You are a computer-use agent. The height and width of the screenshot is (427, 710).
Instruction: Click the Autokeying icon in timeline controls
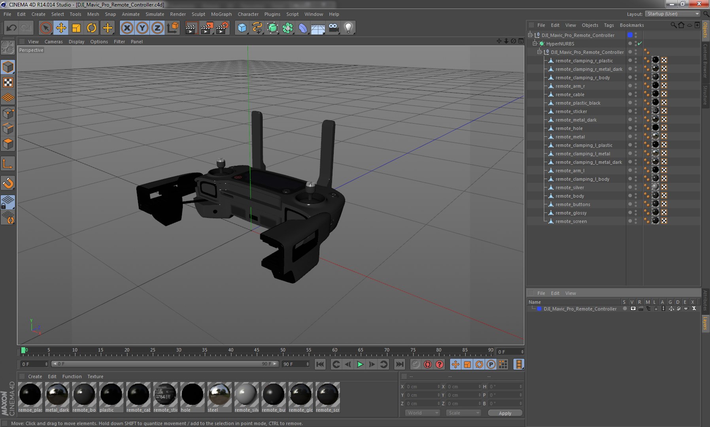point(428,365)
